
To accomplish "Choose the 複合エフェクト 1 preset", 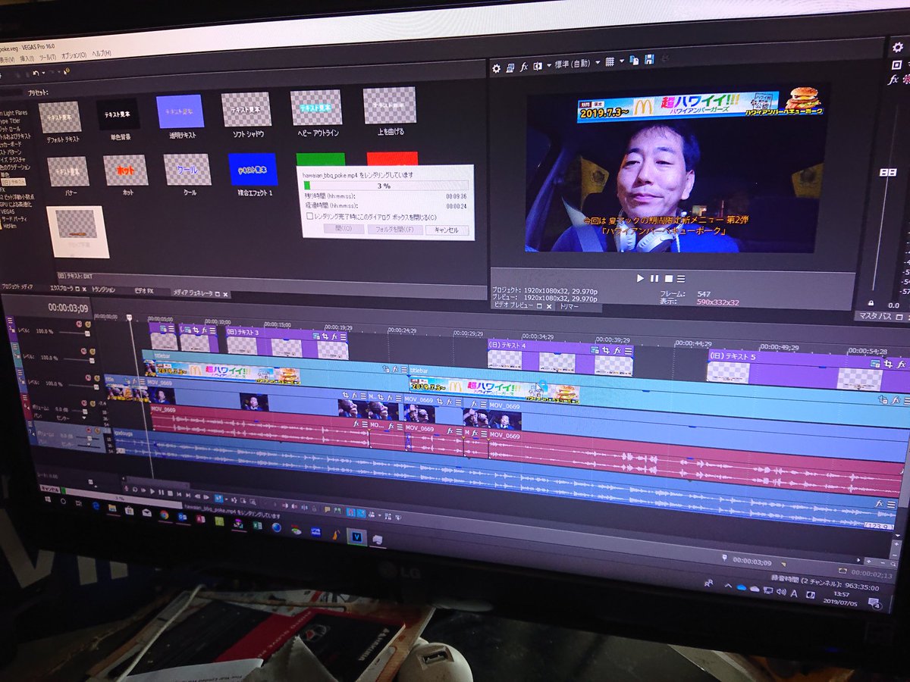I will [253, 169].
